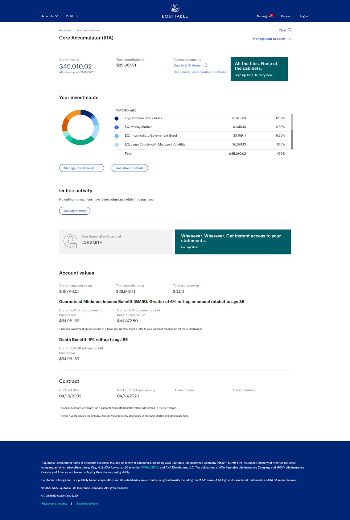The width and height of the screenshot is (350, 520).
Task: Open the Manage your account dropdown
Action: click(x=271, y=39)
